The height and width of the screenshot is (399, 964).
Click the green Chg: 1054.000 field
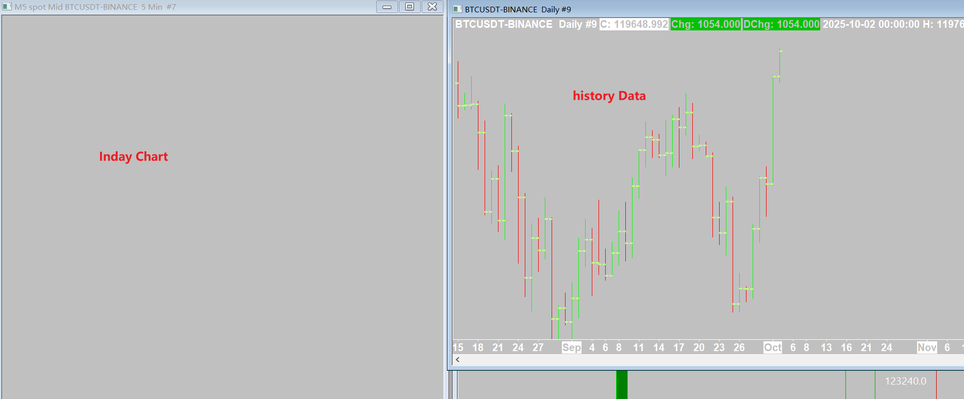coord(706,24)
